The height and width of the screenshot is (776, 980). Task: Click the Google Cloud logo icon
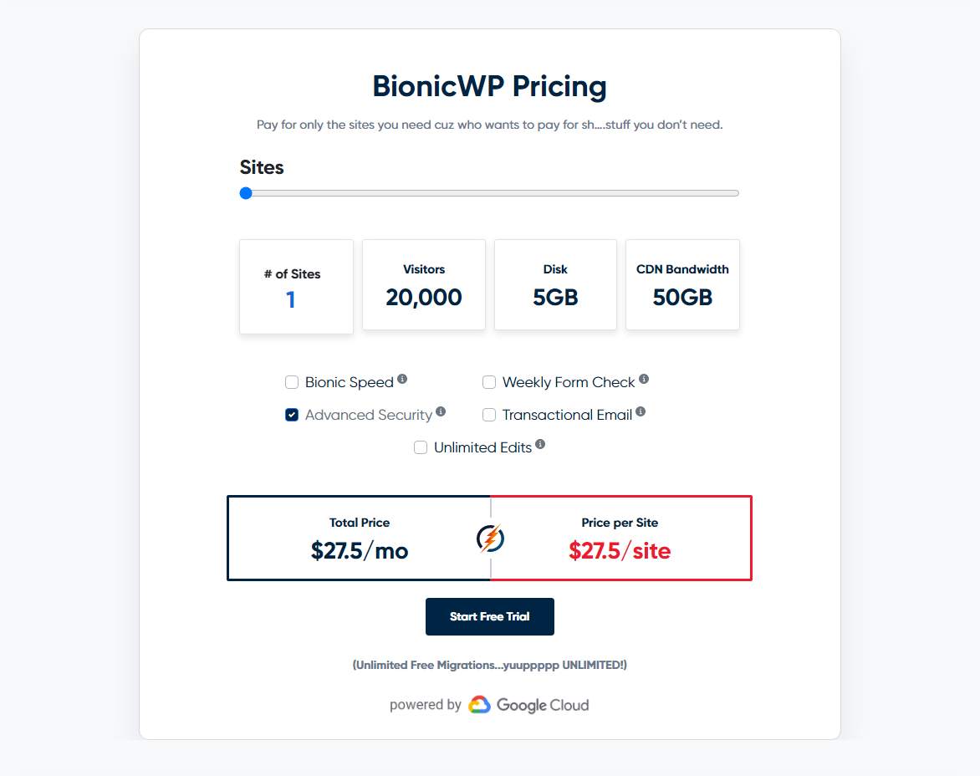tap(479, 705)
